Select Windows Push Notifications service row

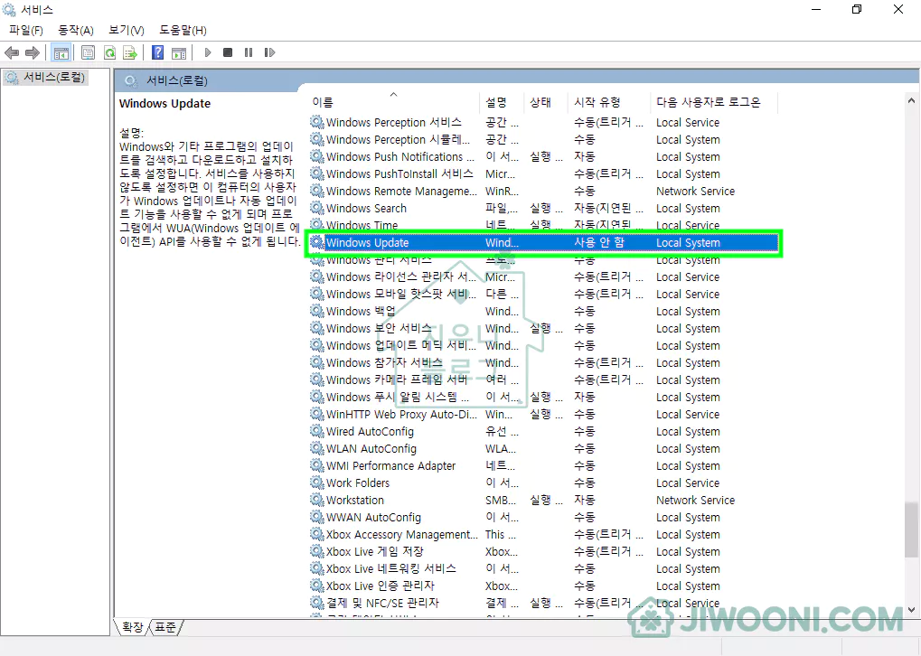pyautogui.click(x=543, y=157)
